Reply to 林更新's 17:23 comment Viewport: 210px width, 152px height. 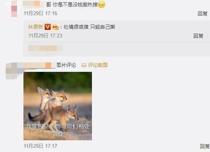[198, 36]
